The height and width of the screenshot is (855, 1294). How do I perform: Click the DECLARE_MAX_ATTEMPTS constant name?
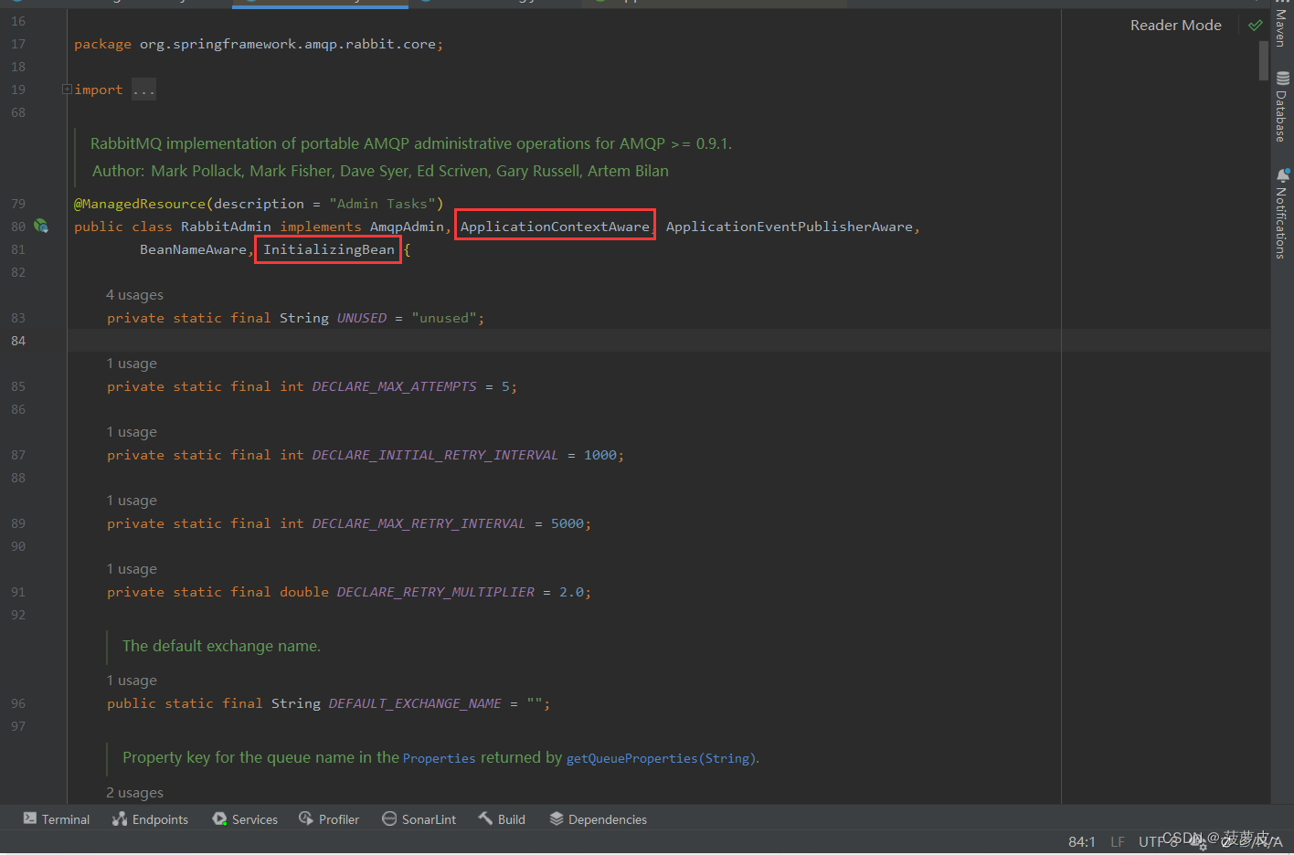(x=394, y=386)
